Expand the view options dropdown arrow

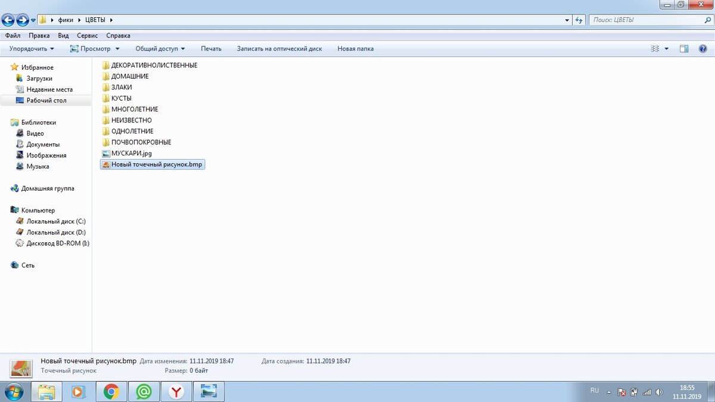(667, 49)
